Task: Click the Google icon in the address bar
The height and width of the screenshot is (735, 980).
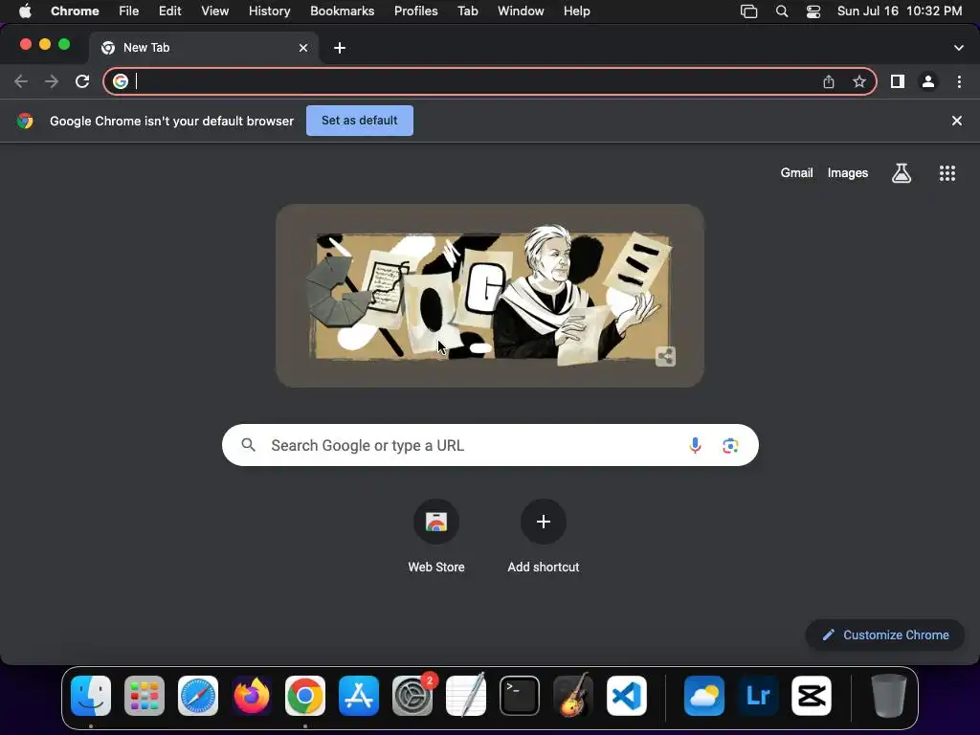Action: point(121,81)
